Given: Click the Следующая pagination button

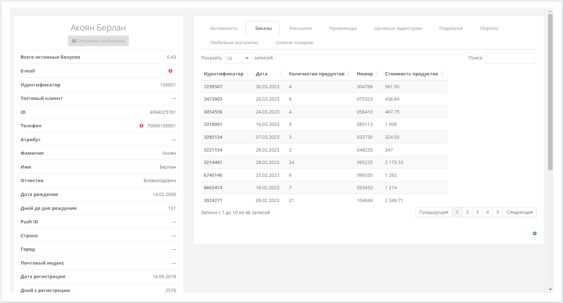Looking at the screenshot, I should pyautogui.click(x=519, y=212).
